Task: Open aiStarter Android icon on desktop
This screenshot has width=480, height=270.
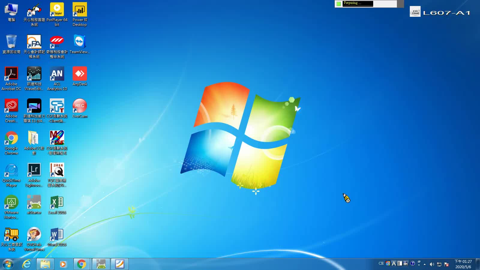Action: click(x=34, y=205)
